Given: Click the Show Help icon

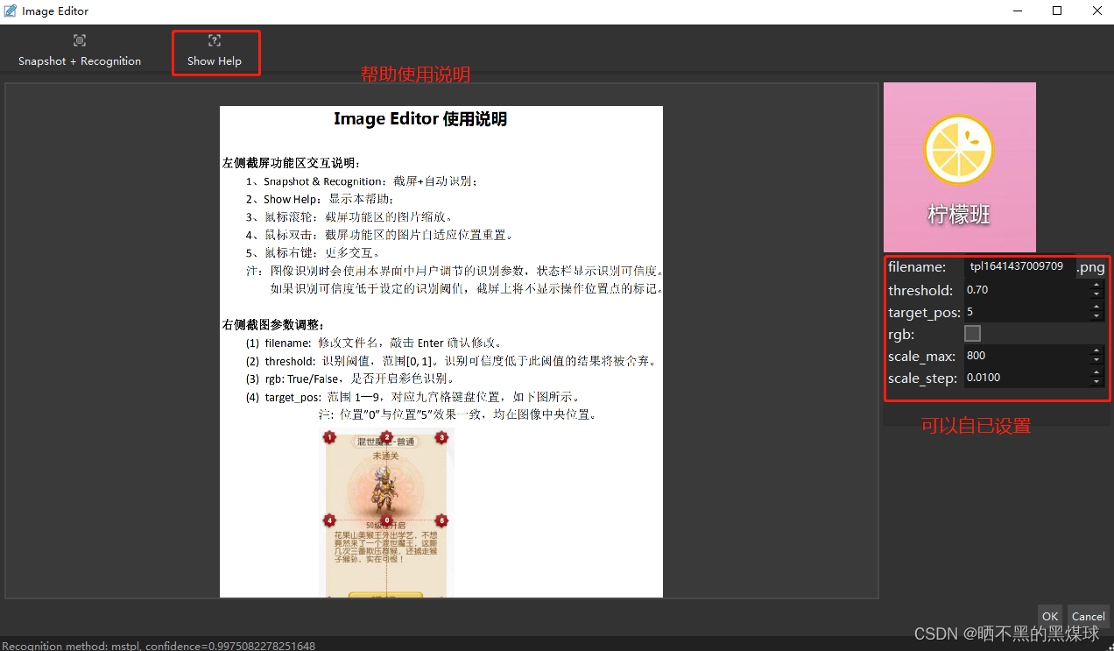Looking at the screenshot, I should coord(215,40).
